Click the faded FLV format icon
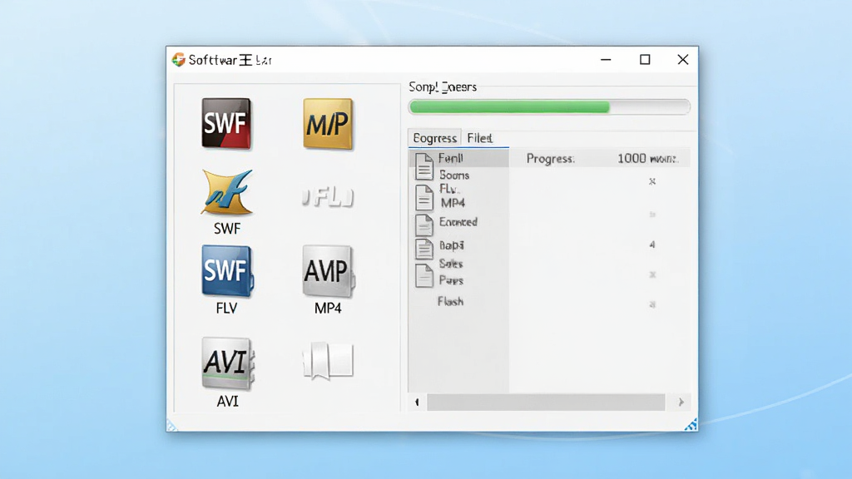The height and width of the screenshot is (479, 852). pyautogui.click(x=328, y=196)
